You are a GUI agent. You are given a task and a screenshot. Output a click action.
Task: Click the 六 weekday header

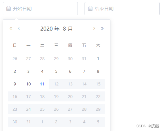pyautogui.click(x=98, y=46)
